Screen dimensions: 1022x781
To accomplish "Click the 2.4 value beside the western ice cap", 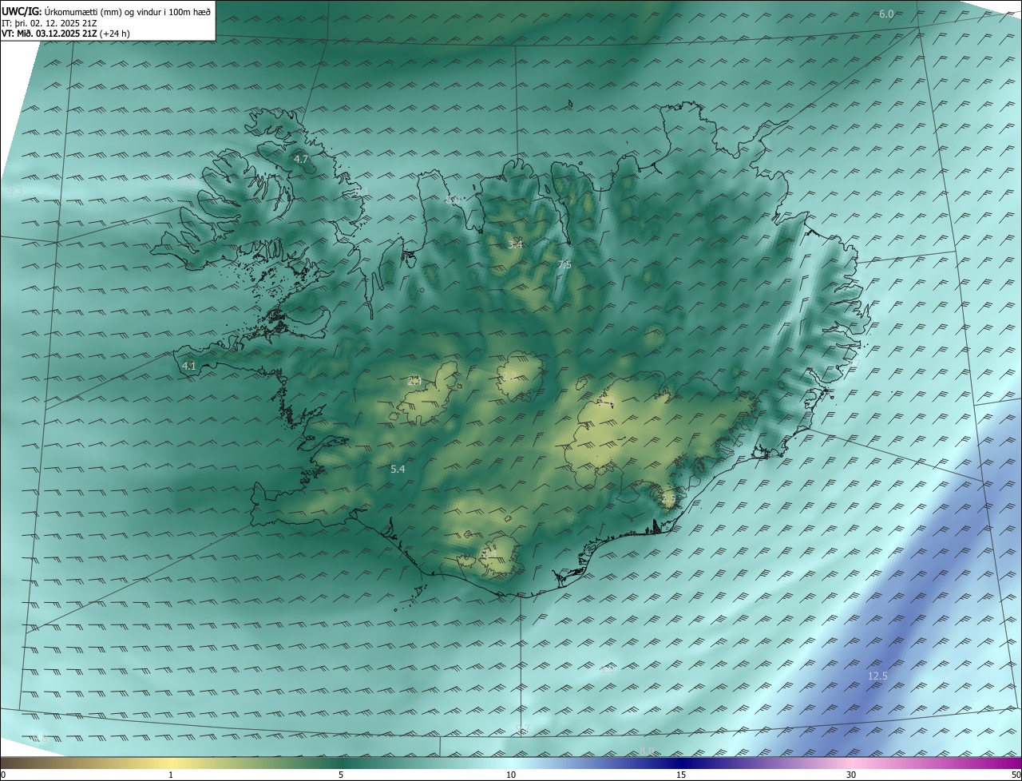I will [x=414, y=381].
